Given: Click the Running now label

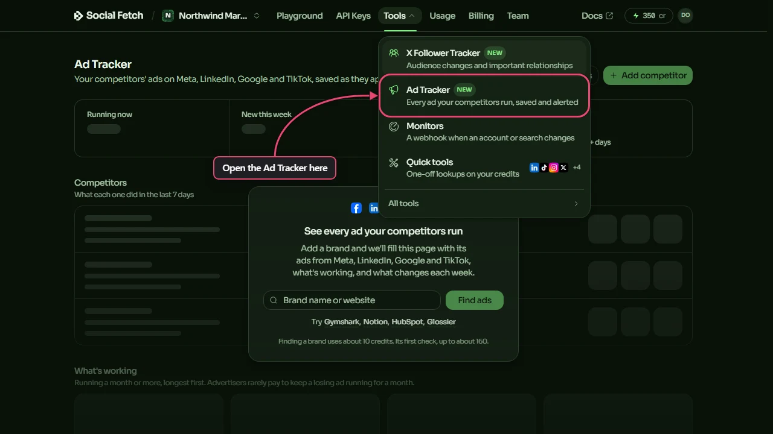Looking at the screenshot, I should click(109, 115).
